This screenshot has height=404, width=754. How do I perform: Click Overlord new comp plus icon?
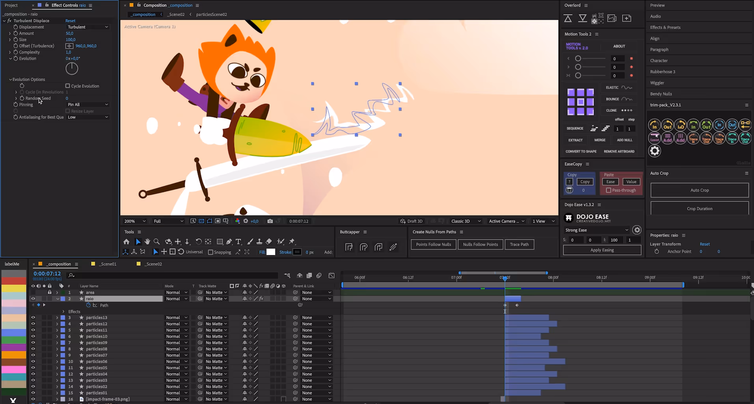pos(627,18)
